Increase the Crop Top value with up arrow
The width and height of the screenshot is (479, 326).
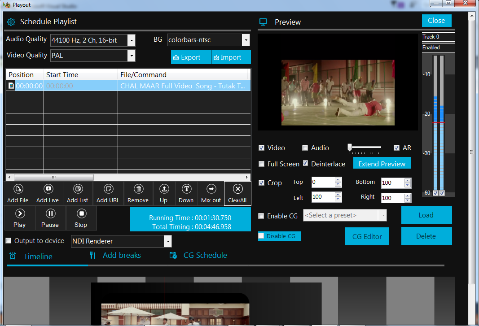pos(338,179)
